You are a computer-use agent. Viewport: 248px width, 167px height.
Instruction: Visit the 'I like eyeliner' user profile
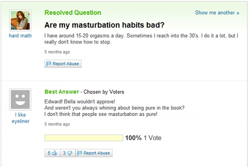coord(21,118)
